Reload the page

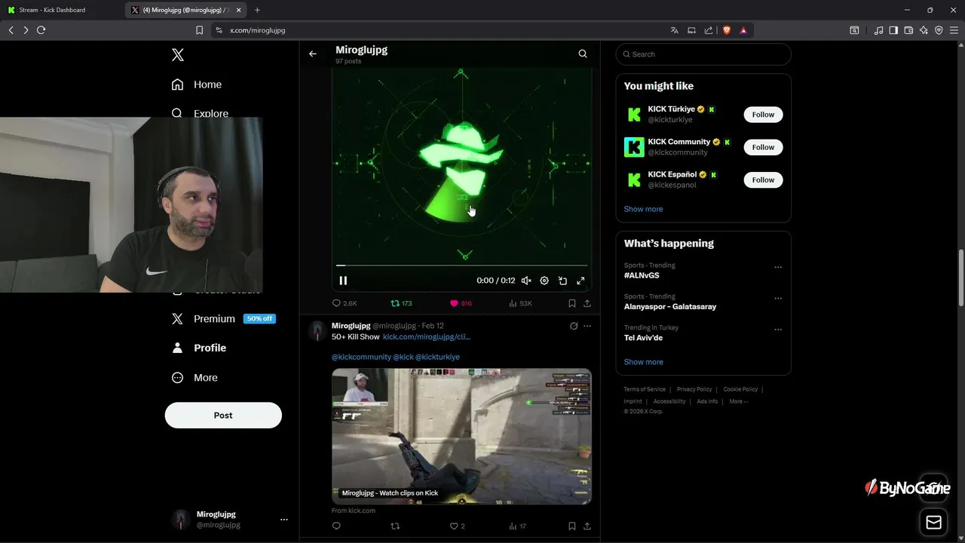(41, 30)
